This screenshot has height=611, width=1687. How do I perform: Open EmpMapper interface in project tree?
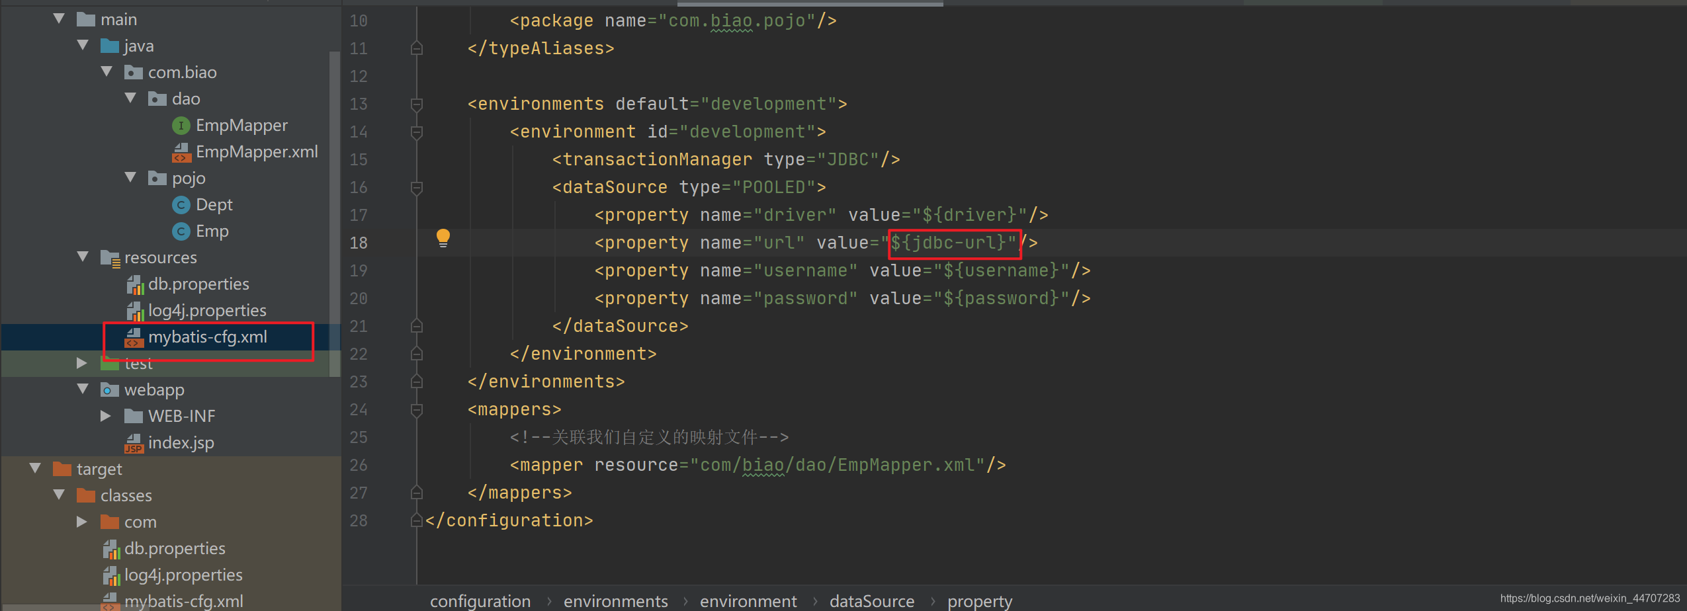tap(241, 126)
